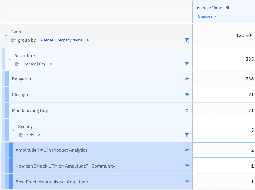This screenshot has height=190, width=255.
Task: Remove the Company Name grouping
Action: (88, 40)
